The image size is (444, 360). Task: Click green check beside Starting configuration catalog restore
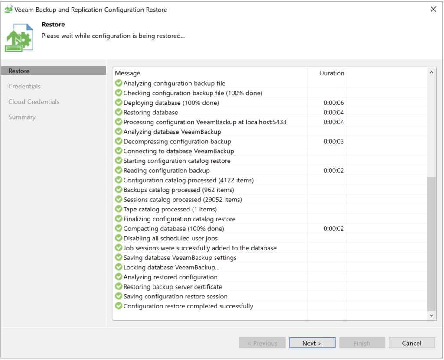point(119,160)
